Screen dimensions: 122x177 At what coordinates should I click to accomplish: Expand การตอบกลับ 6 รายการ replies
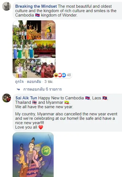tap(42, 89)
